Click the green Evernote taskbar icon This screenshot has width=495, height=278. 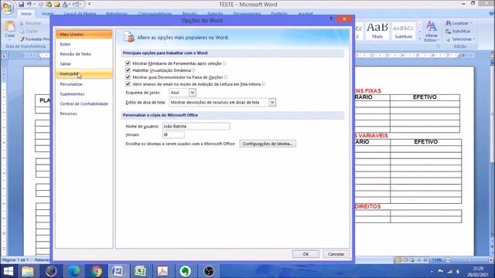coord(186,271)
